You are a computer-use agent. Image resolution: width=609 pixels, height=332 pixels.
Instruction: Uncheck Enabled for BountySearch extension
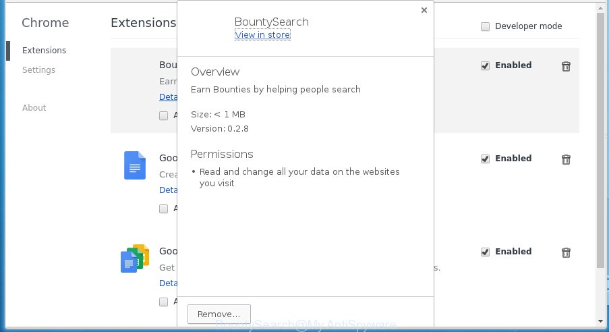485,65
